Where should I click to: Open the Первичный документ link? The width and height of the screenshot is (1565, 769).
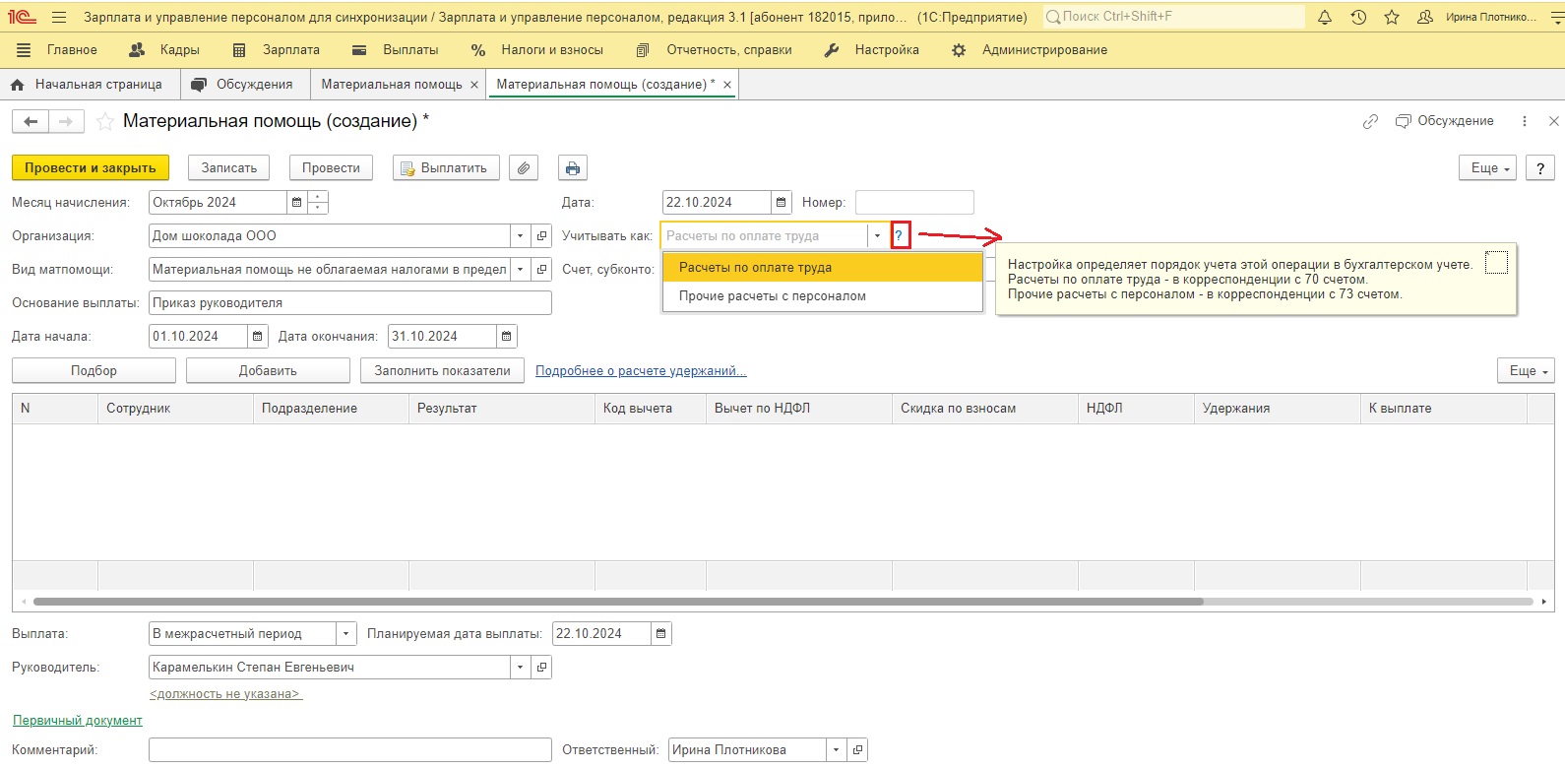point(78,721)
